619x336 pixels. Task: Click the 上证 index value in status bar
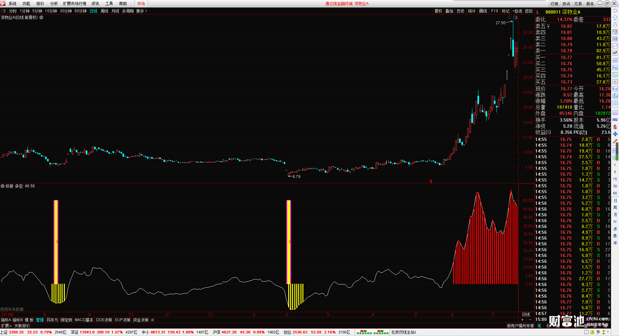[x=16, y=332]
